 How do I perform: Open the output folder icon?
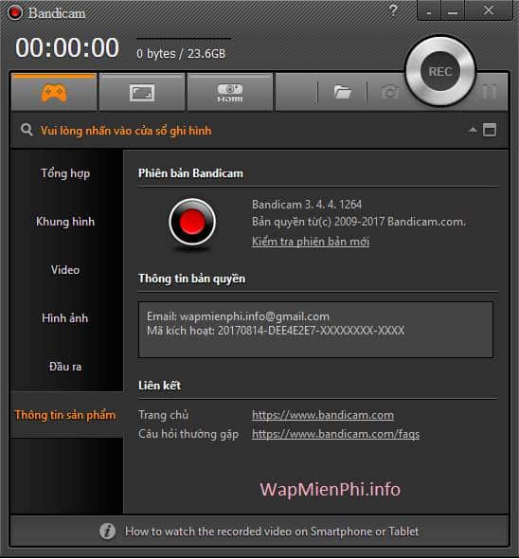coord(343,92)
